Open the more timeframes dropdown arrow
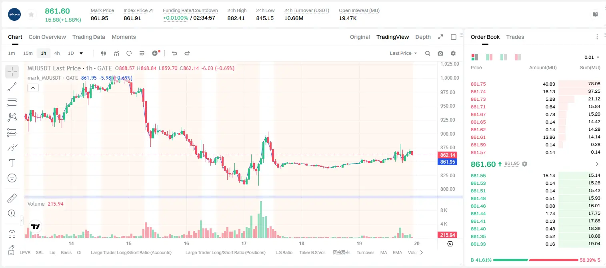The width and height of the screenshot is (606, 268). point(81,53)
